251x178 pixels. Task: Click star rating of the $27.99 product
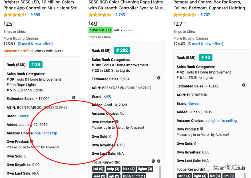(x=184, y=15)
